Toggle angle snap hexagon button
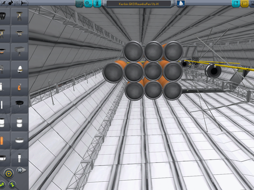The width and height of the screenshot is (254, 190). [x=9, y=174]
